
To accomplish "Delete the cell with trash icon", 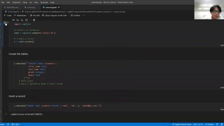I will click(34, 20).
